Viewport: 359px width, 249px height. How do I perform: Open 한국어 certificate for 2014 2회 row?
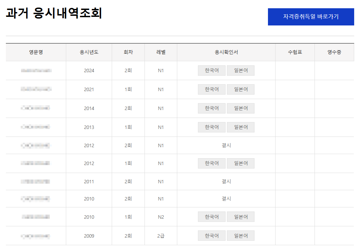(211, 108)
